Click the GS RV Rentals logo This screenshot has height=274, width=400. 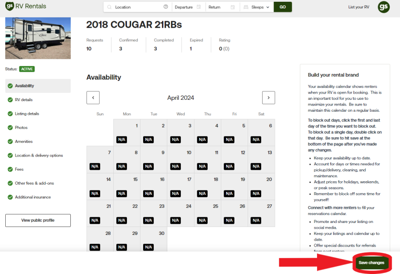[25, 7]
